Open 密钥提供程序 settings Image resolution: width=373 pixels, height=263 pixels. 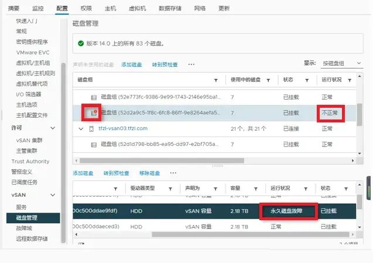pyautogui.click(x=32, y=42)
